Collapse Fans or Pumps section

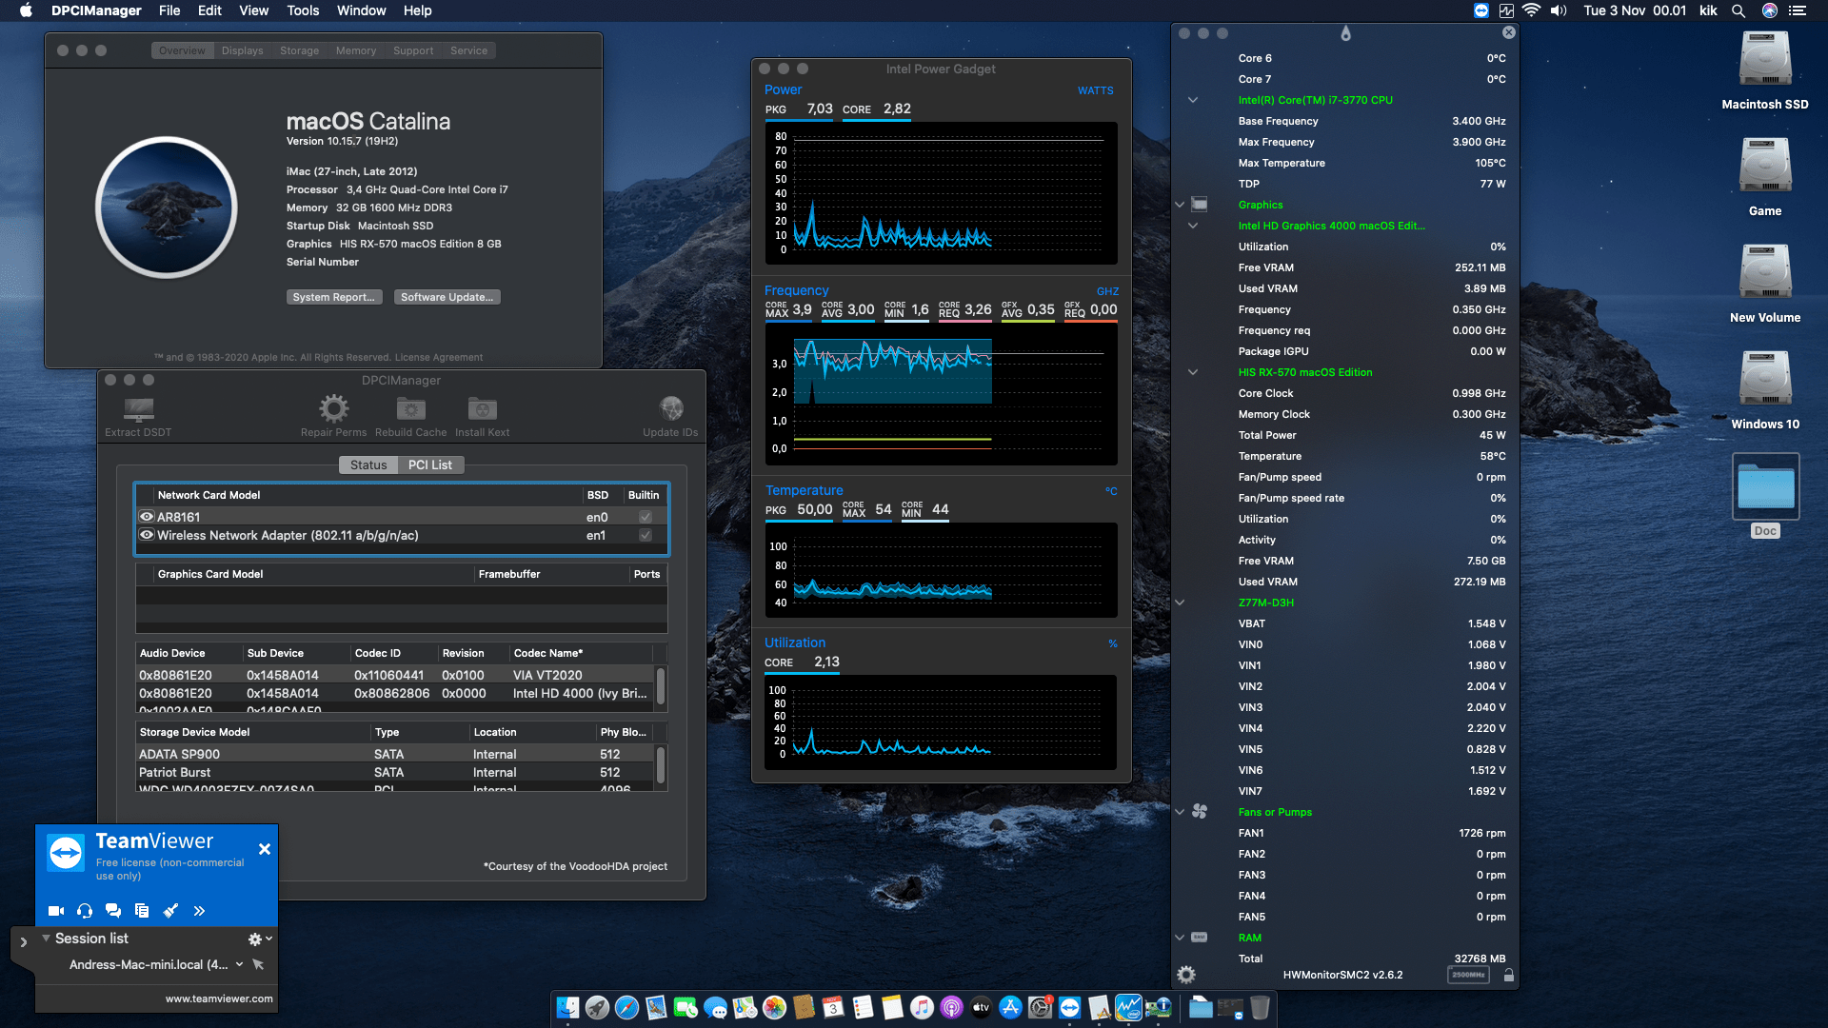tap(1180, 812)
